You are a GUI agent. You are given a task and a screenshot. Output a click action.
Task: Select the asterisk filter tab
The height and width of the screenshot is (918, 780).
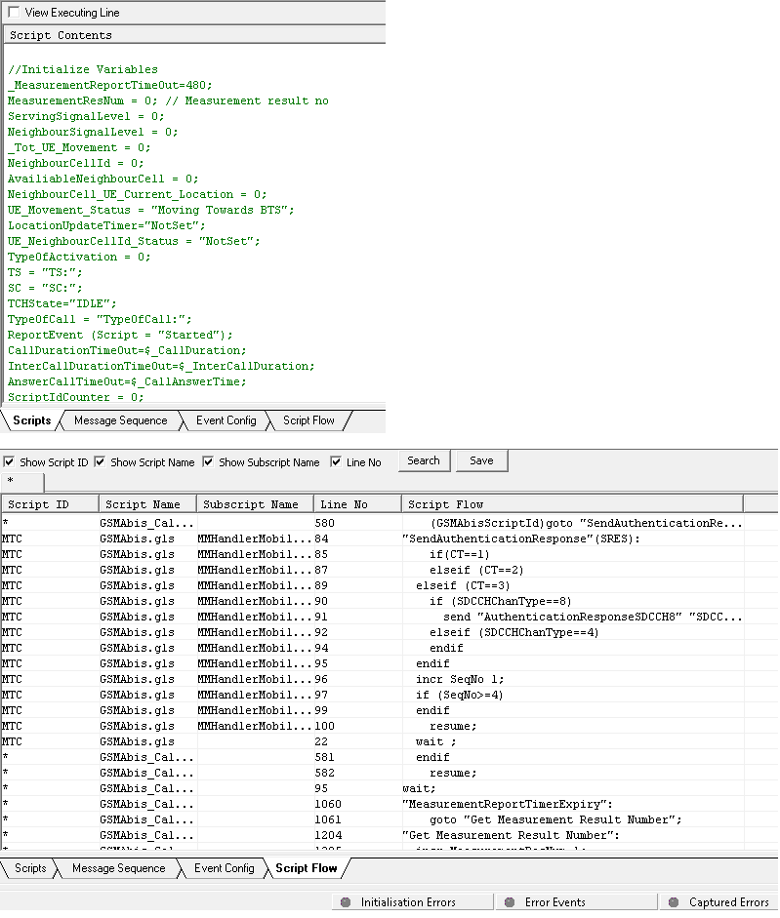(x=11, y=482)
